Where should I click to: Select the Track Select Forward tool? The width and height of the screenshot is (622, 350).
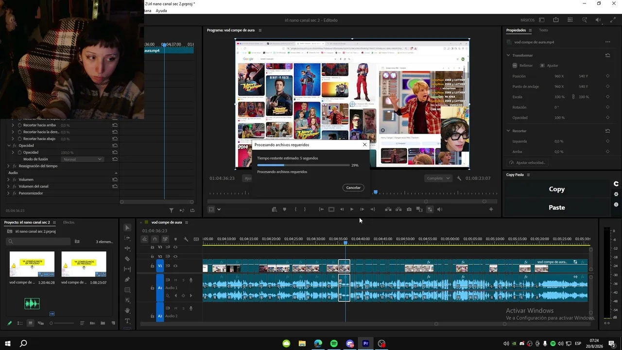point(127,238)
